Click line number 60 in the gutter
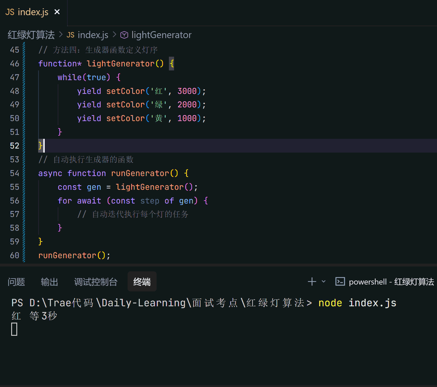The image size is (437, 387). pyautogui.click(x=15, y=255)
